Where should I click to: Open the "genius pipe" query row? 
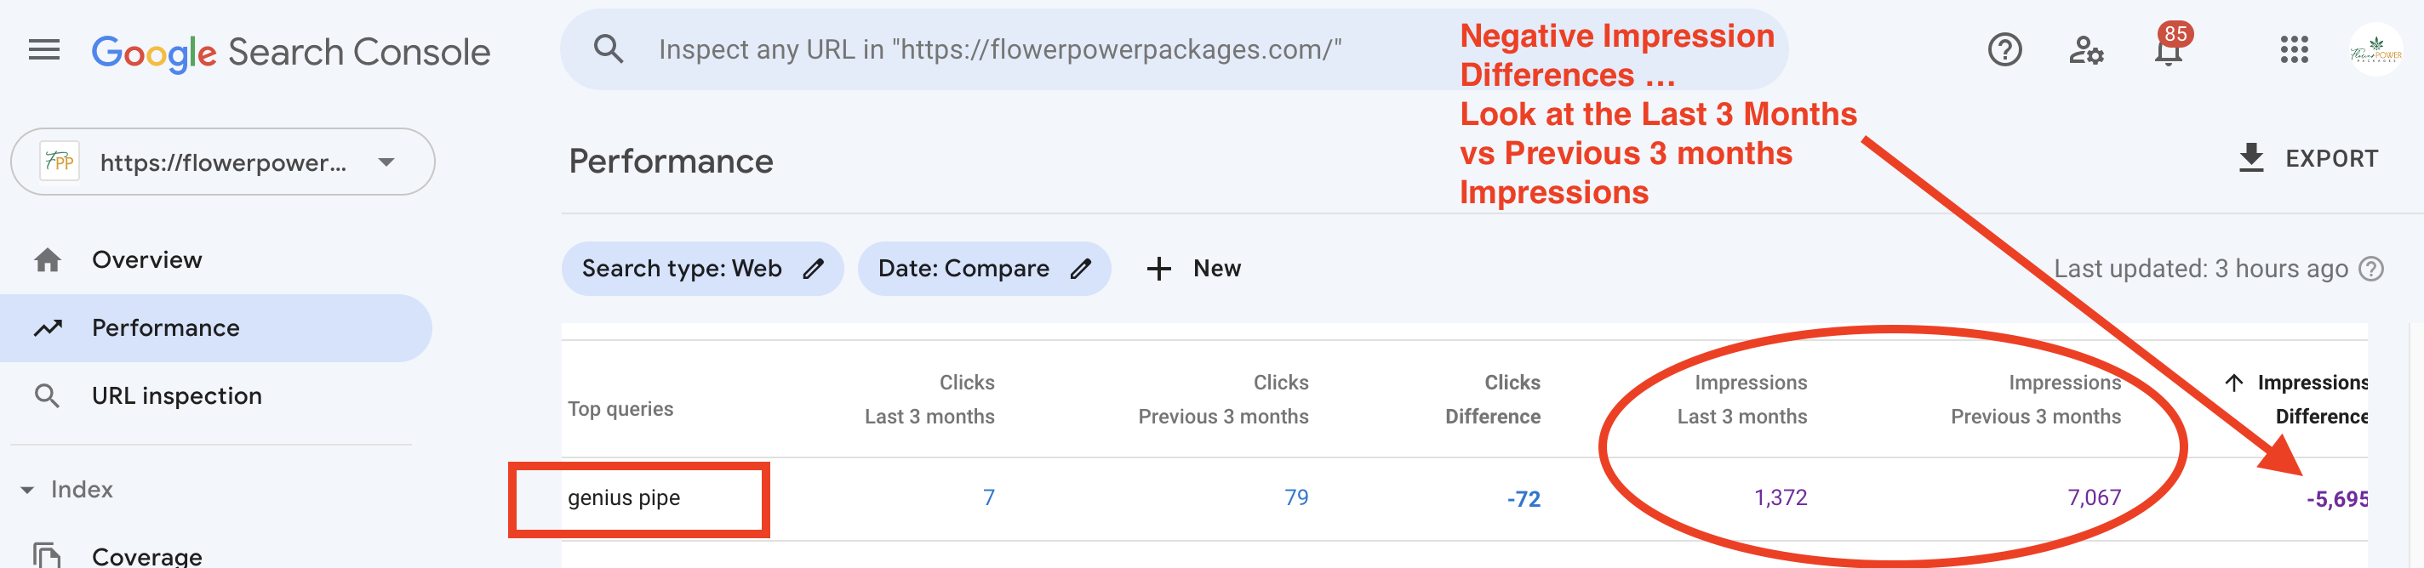[624, 498]
